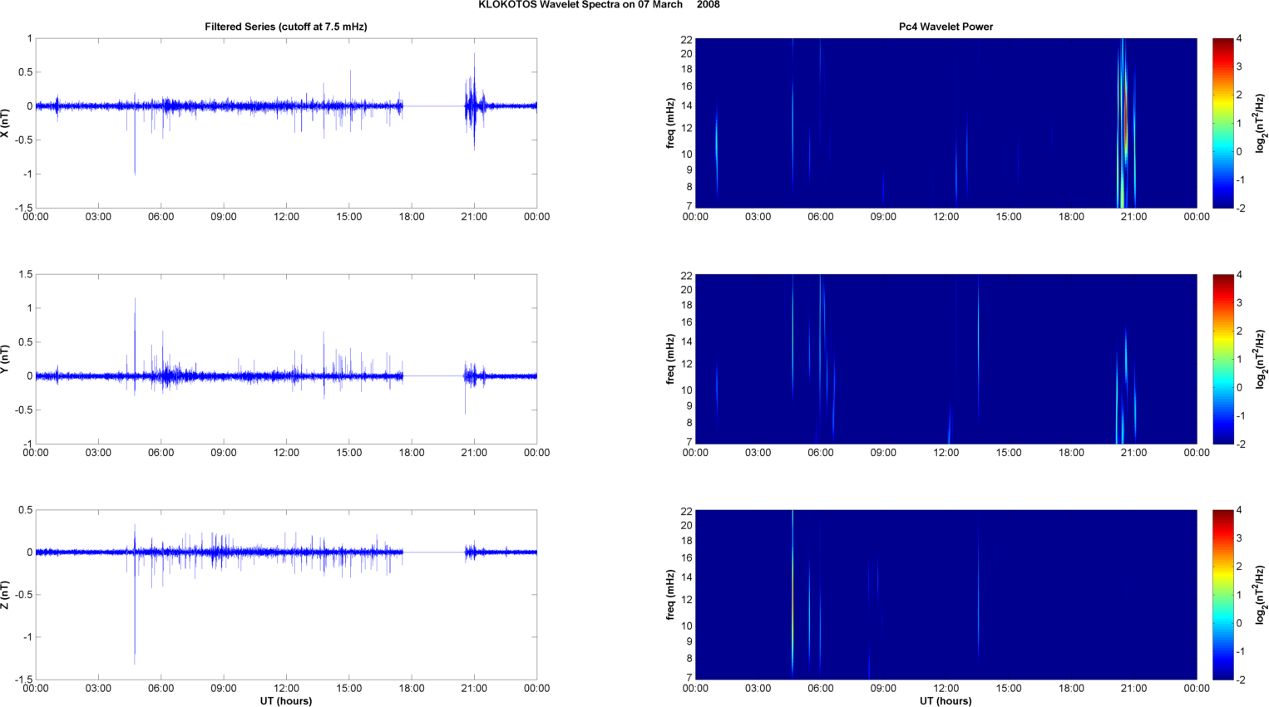Image resolution: width=1269 pixels, height=707 pixels.
Task: Click the 'Z (nT)' axis label
Action: click(x=5, y=595)
